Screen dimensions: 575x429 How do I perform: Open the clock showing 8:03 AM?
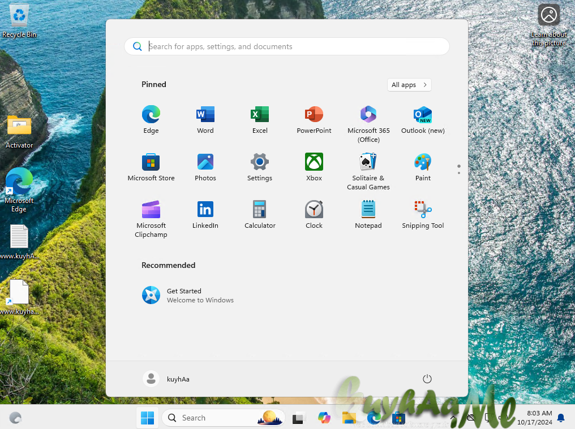click(535, 418)
